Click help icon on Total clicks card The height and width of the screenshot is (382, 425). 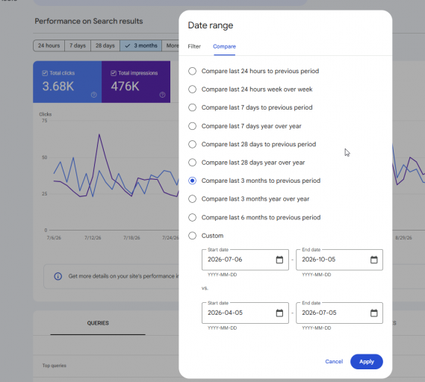(x=94, y=95)
